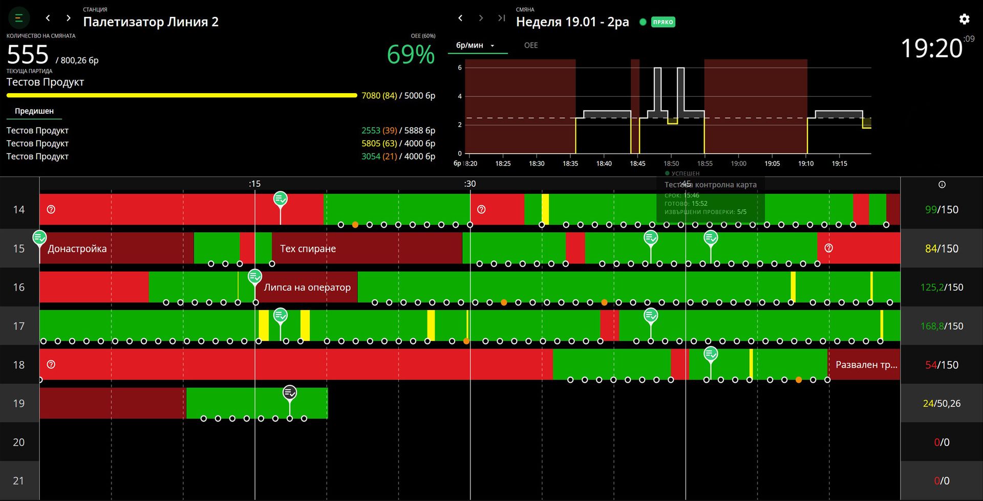
Task: Click hour 20 row label
Action: (x=19, y=442)
